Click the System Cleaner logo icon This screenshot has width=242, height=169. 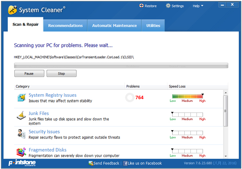click(x=13, y=10)
